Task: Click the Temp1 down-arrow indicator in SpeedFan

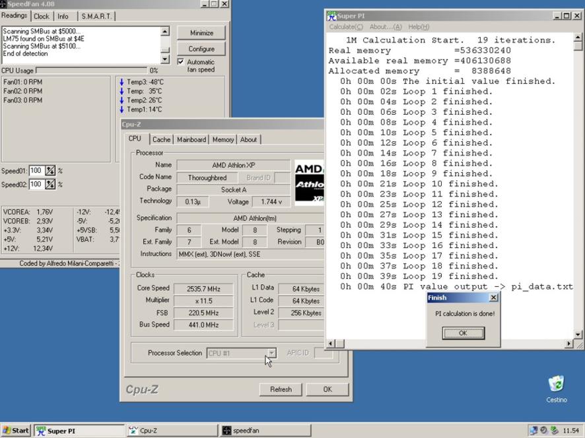Action: pyautogui.click(x=121, y=109)
